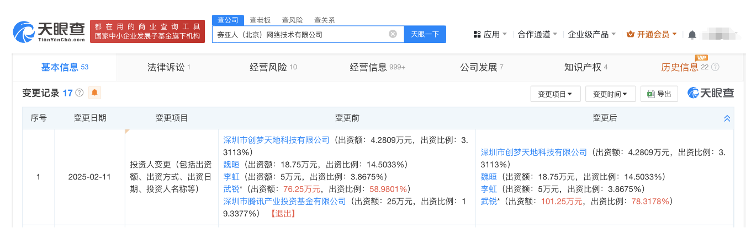The width and height of the screenshot is (746, 228).
Task: Click the 变更项目 column header in the table
Action: [172, 118]
